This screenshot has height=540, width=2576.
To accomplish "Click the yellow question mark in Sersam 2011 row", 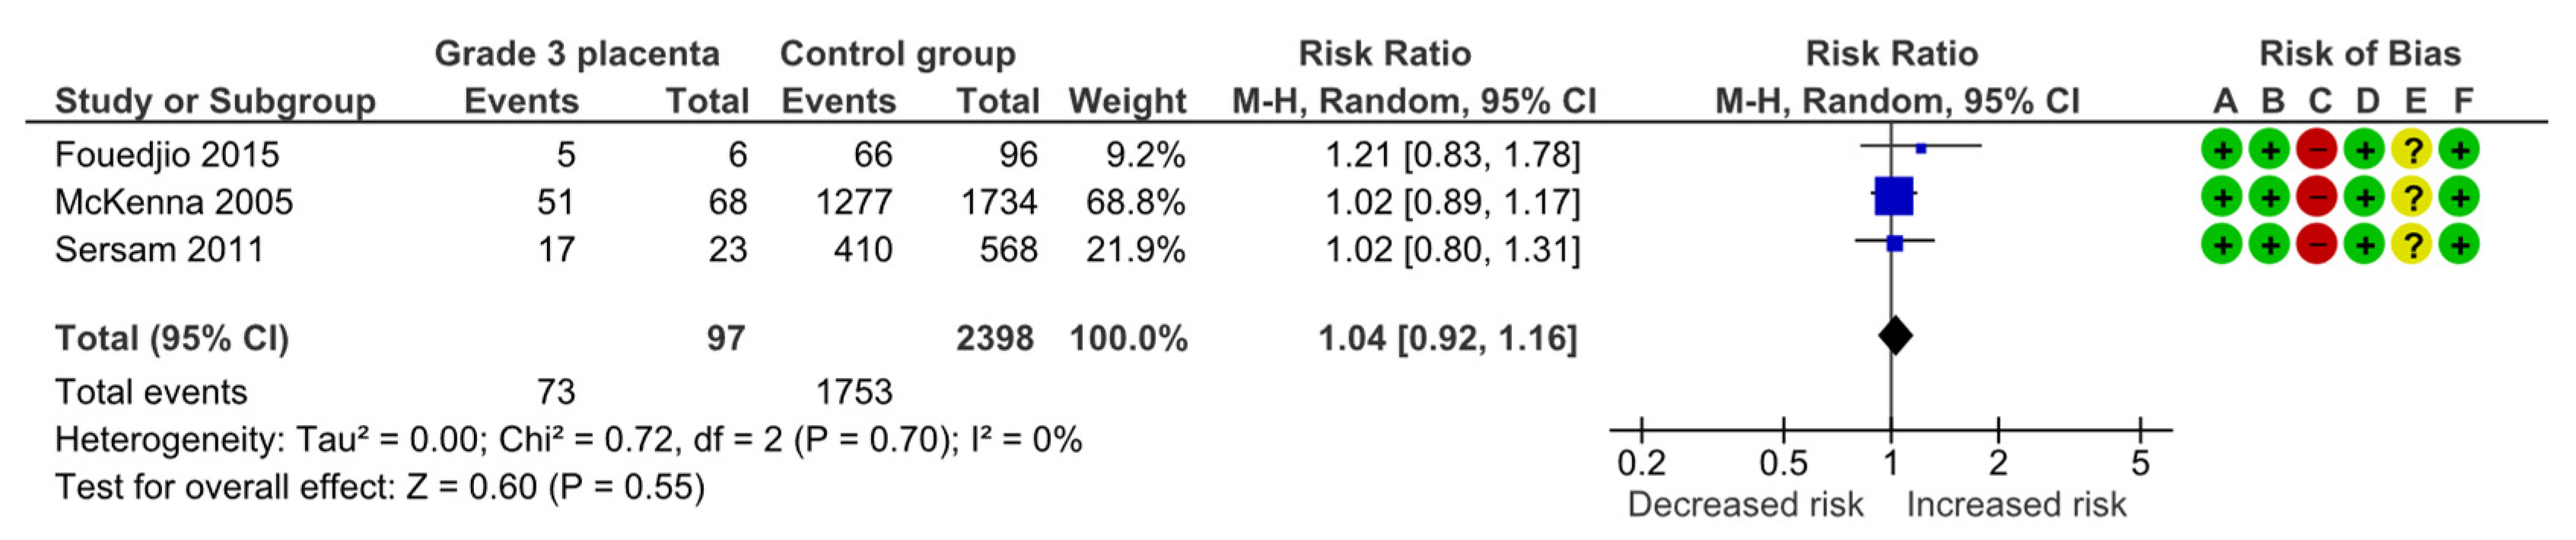I will [2412, 245].
